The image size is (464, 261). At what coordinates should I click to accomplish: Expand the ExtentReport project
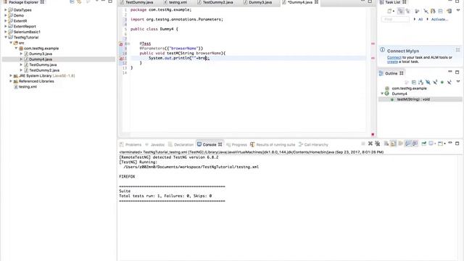(x=5, y=26)
